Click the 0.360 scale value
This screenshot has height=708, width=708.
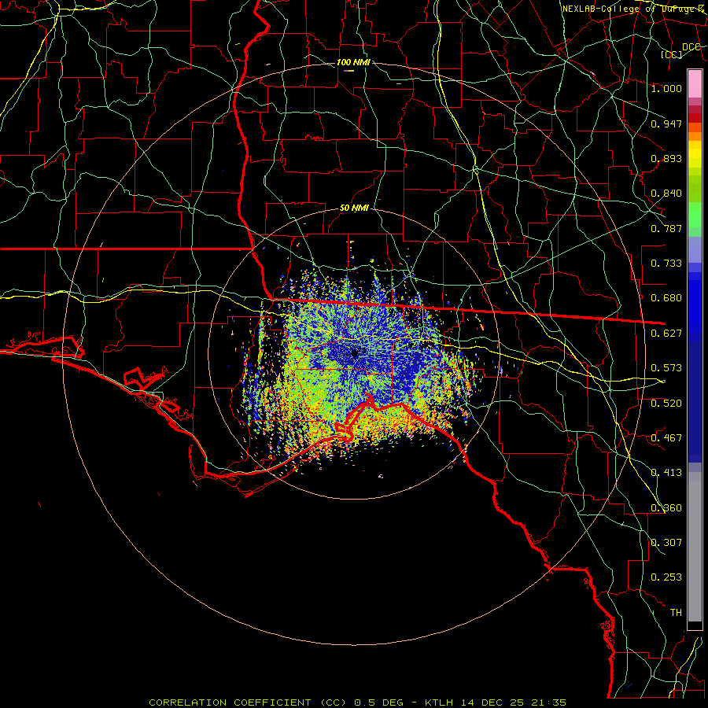pyautogui.click(x=666, y=508)
